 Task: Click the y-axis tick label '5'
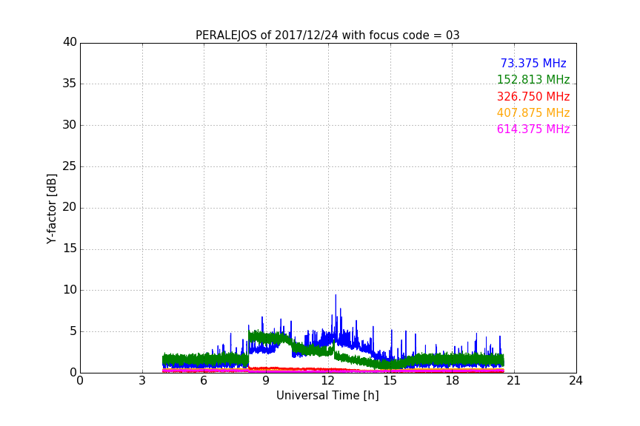[73, 331]
